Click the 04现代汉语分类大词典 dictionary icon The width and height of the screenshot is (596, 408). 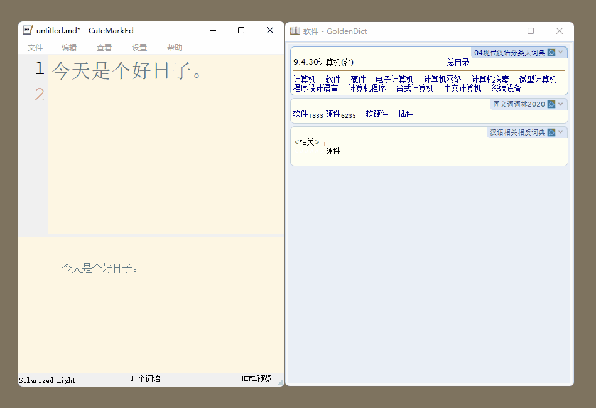pos(551,53)
